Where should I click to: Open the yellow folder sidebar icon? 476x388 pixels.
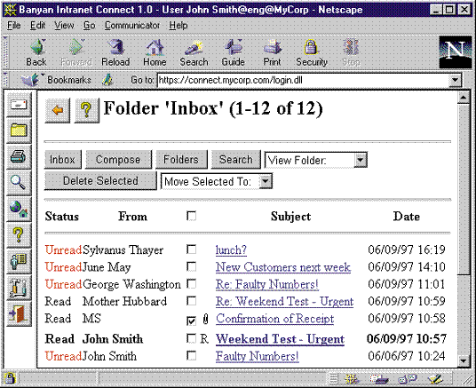[19, 131]
